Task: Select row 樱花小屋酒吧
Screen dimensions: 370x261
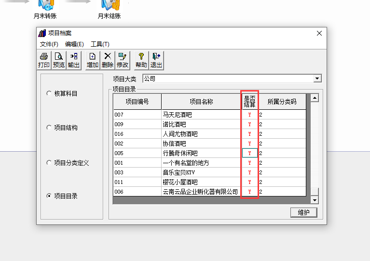Action: click(209, 182)
